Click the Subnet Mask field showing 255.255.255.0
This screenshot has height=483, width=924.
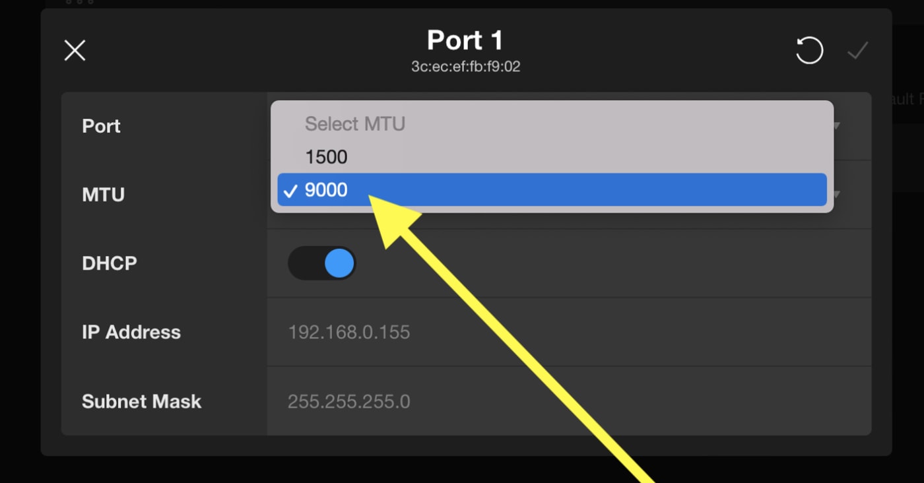pos(349,401)
